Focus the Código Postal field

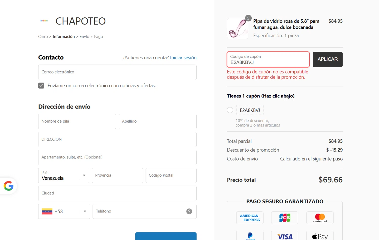171,175
